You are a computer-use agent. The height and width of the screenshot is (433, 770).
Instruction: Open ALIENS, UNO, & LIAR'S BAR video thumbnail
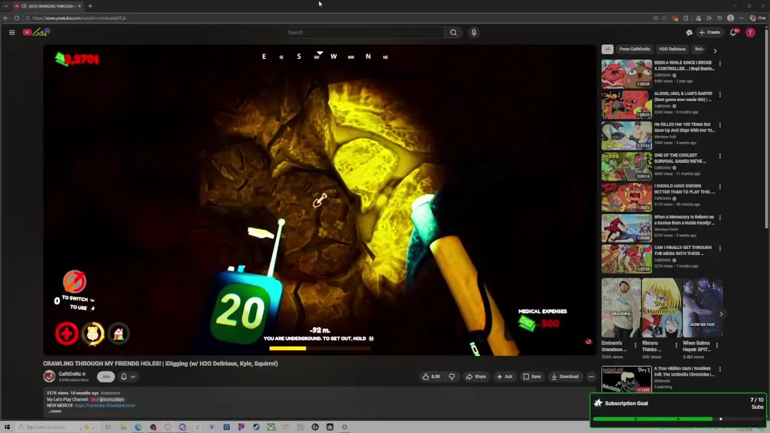(626, 105)
